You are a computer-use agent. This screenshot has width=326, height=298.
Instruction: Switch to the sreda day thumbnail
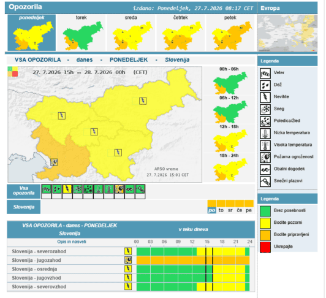(131, 32)
